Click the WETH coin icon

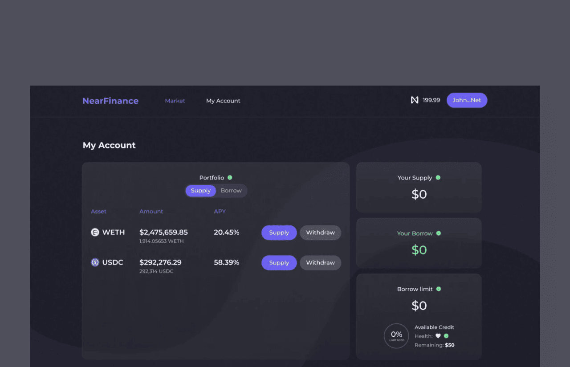point(95,232)
